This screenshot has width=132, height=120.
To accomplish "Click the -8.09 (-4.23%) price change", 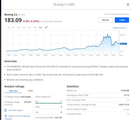I will click(x=31, y=21).
